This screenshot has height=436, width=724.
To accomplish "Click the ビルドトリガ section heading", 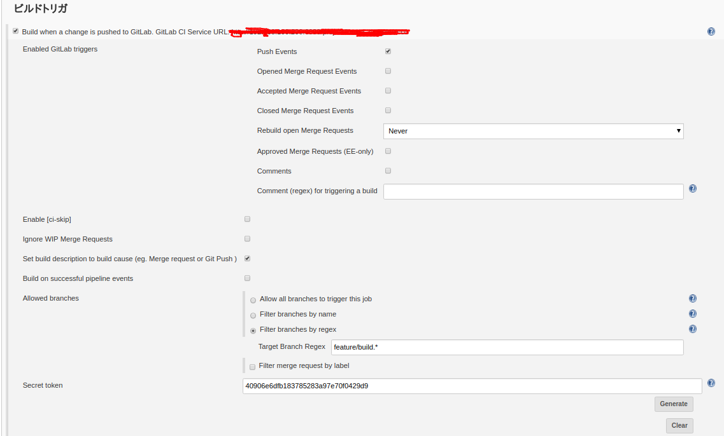I will click(41, 8).
